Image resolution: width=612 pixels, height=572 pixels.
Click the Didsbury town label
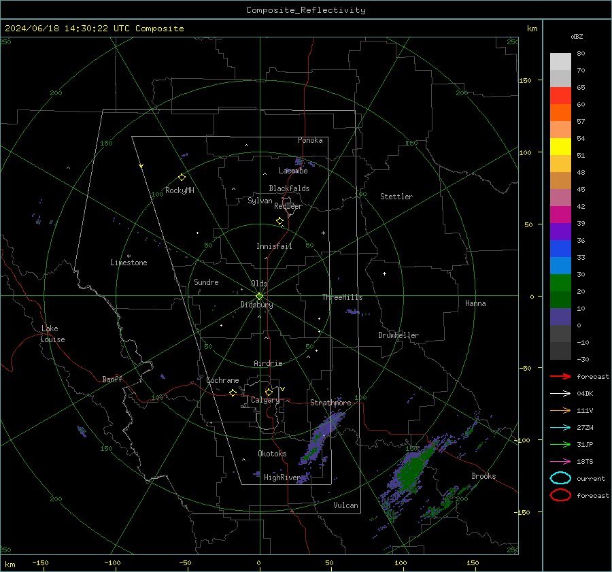[x=256, y=305]
